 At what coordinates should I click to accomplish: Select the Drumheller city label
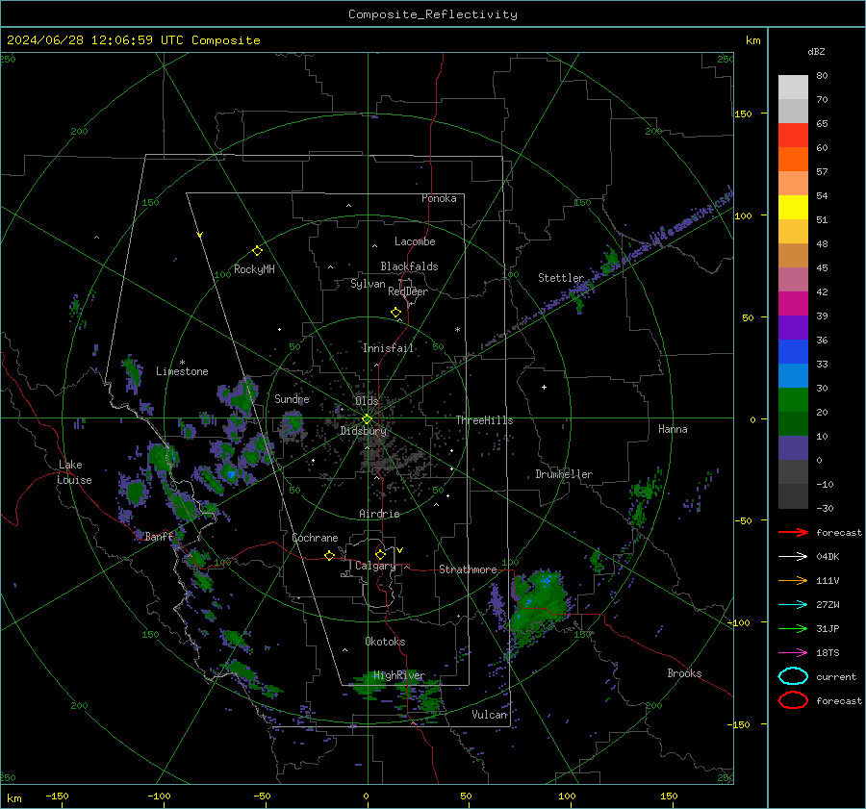pyautogui.click(x=564, y=474)
